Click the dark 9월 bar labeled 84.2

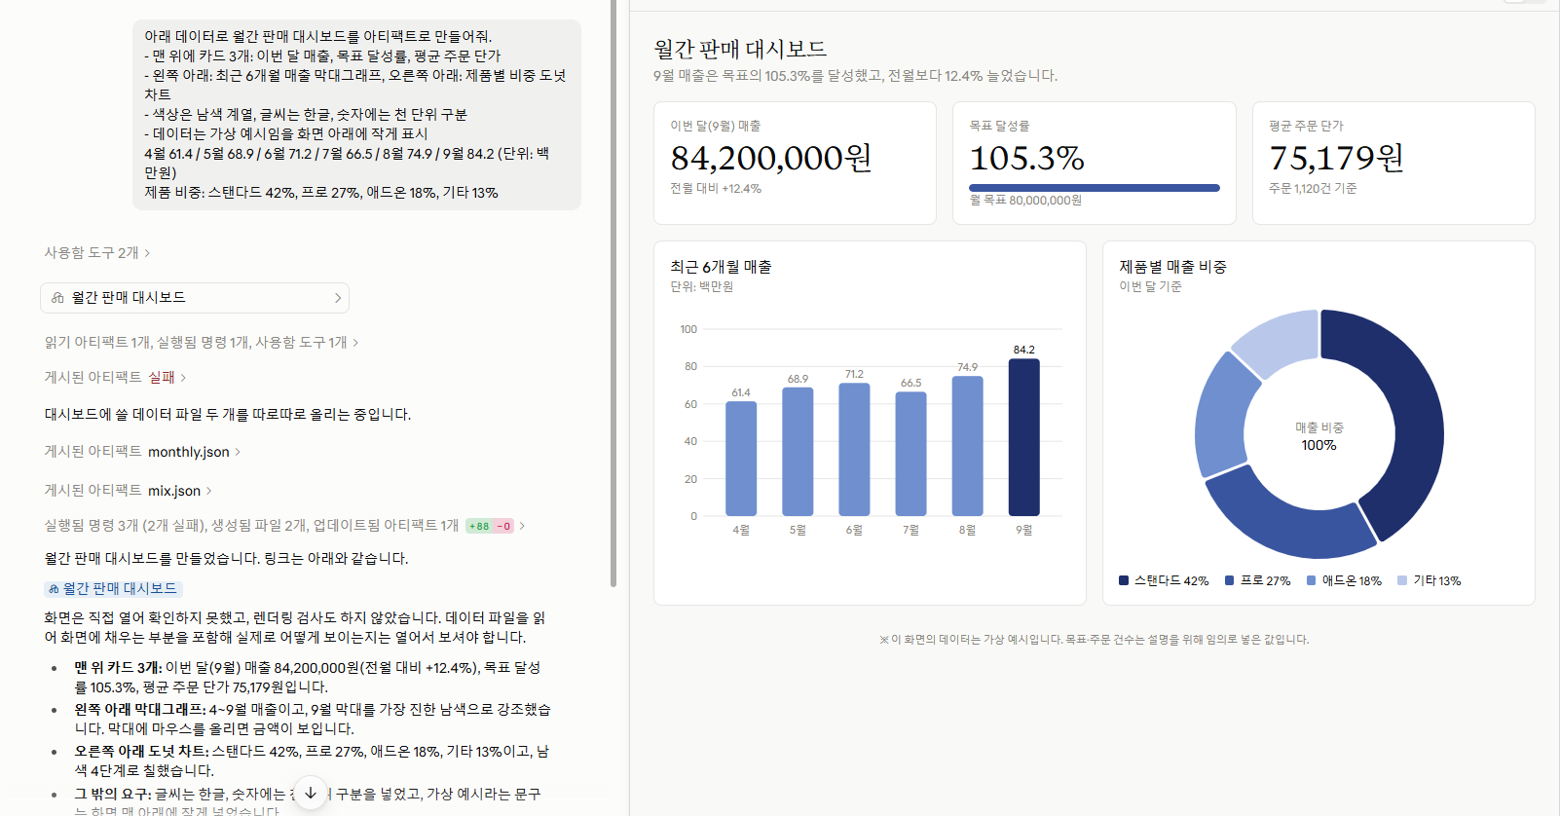[1023, 437]
